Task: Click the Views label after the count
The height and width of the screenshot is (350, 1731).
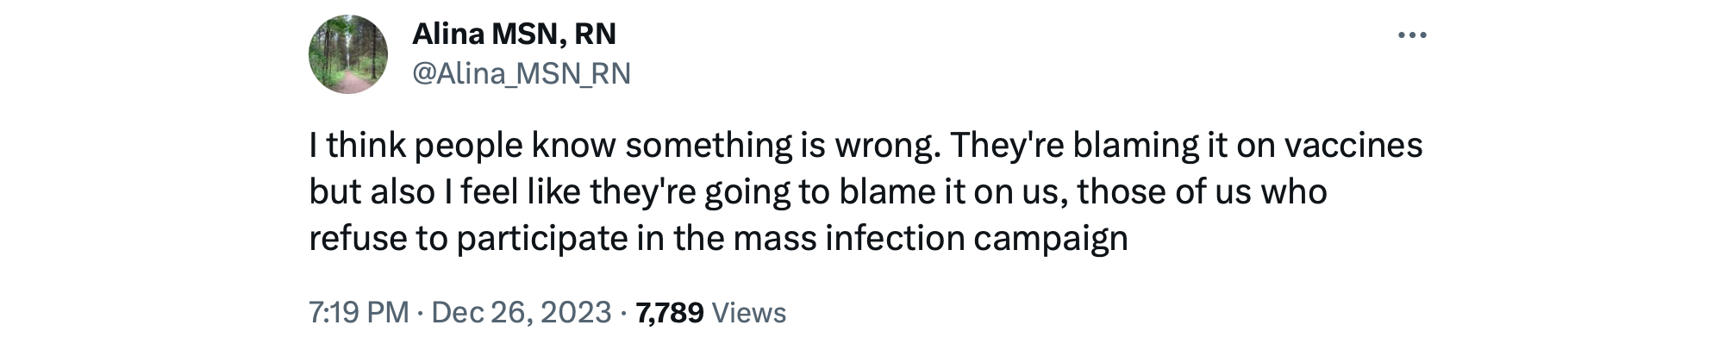Action: pyautogui.click(x=749, y=312)
